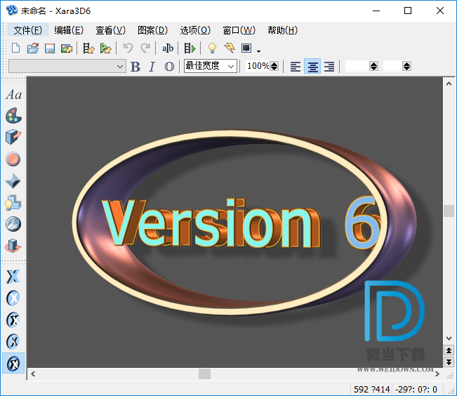Select the highlighted X board plus border style
The width and height of the screenshot is (457, 396).
(x=13, y=363)
